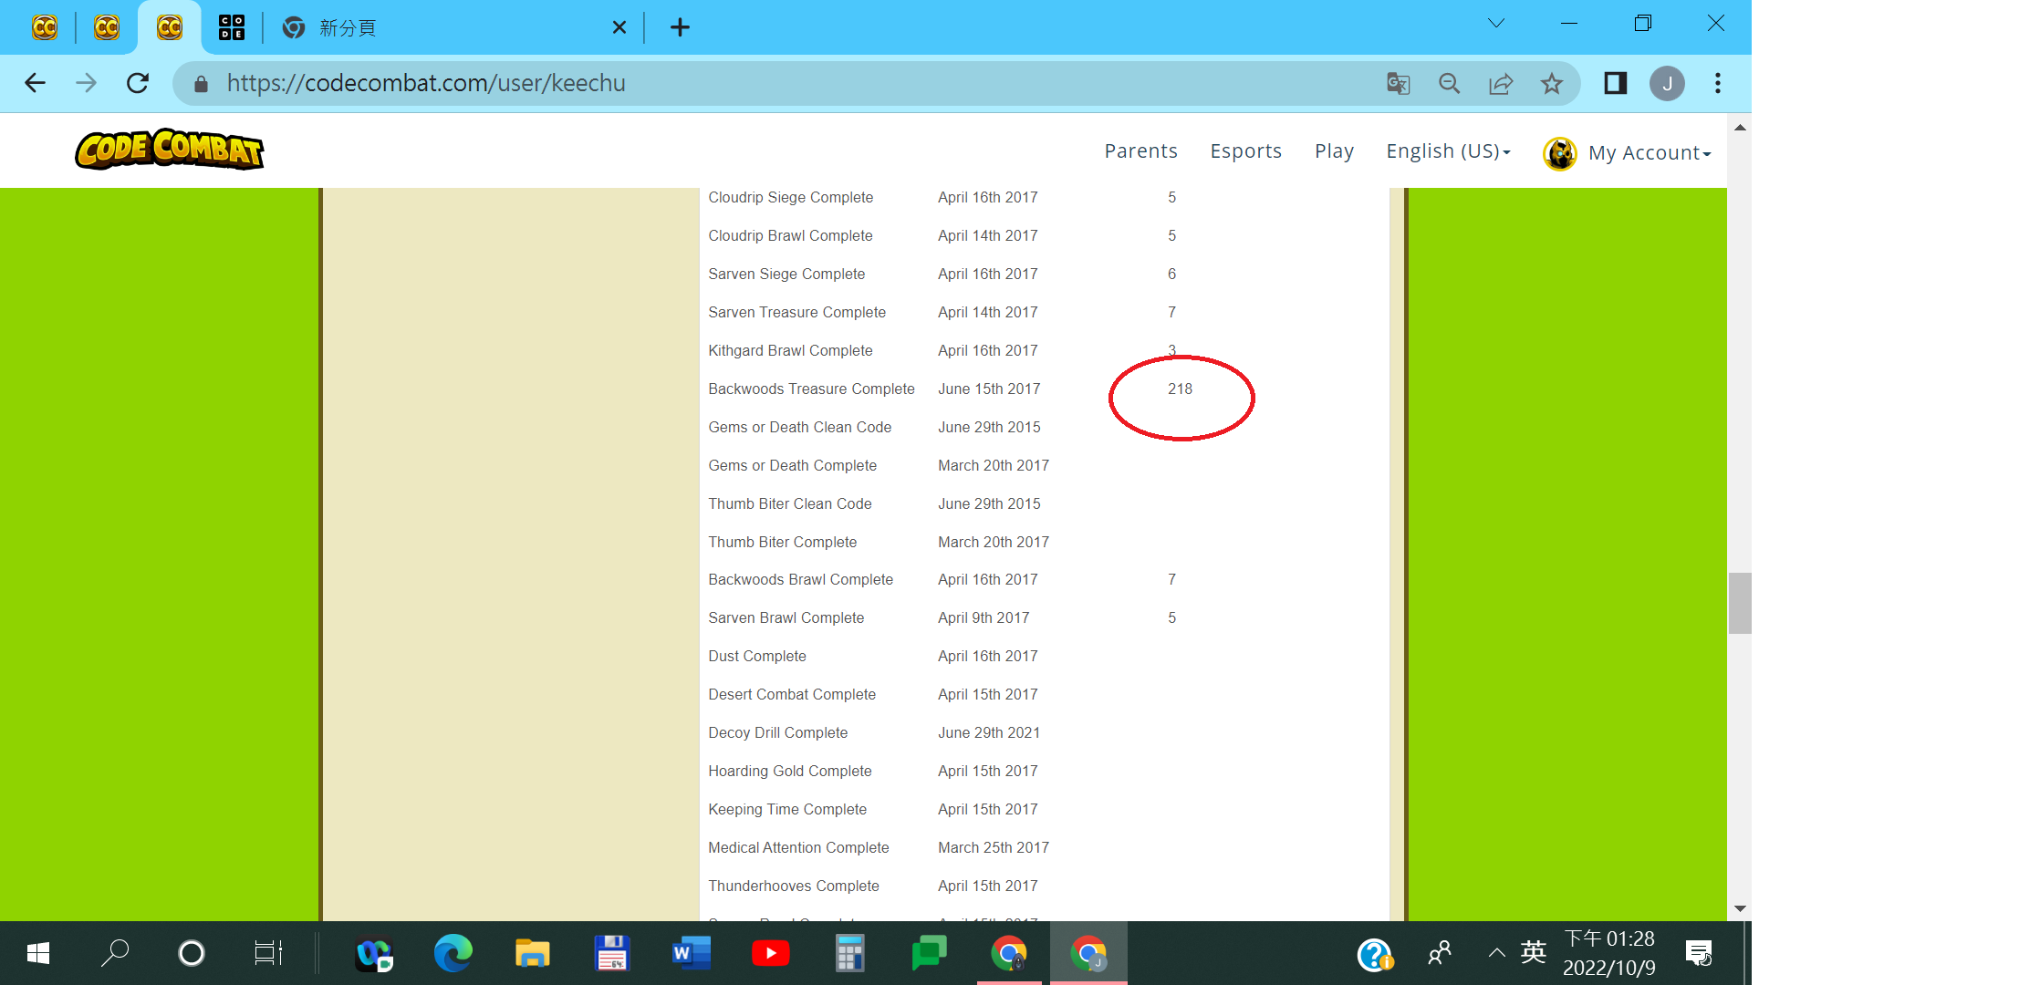Expand the English (US) language dropdown
Image resolution: width=2040 pixels, height=985 pixels.
[1448, 151]
